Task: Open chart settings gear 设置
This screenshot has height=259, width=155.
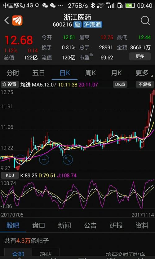Action: click(10, 85)
